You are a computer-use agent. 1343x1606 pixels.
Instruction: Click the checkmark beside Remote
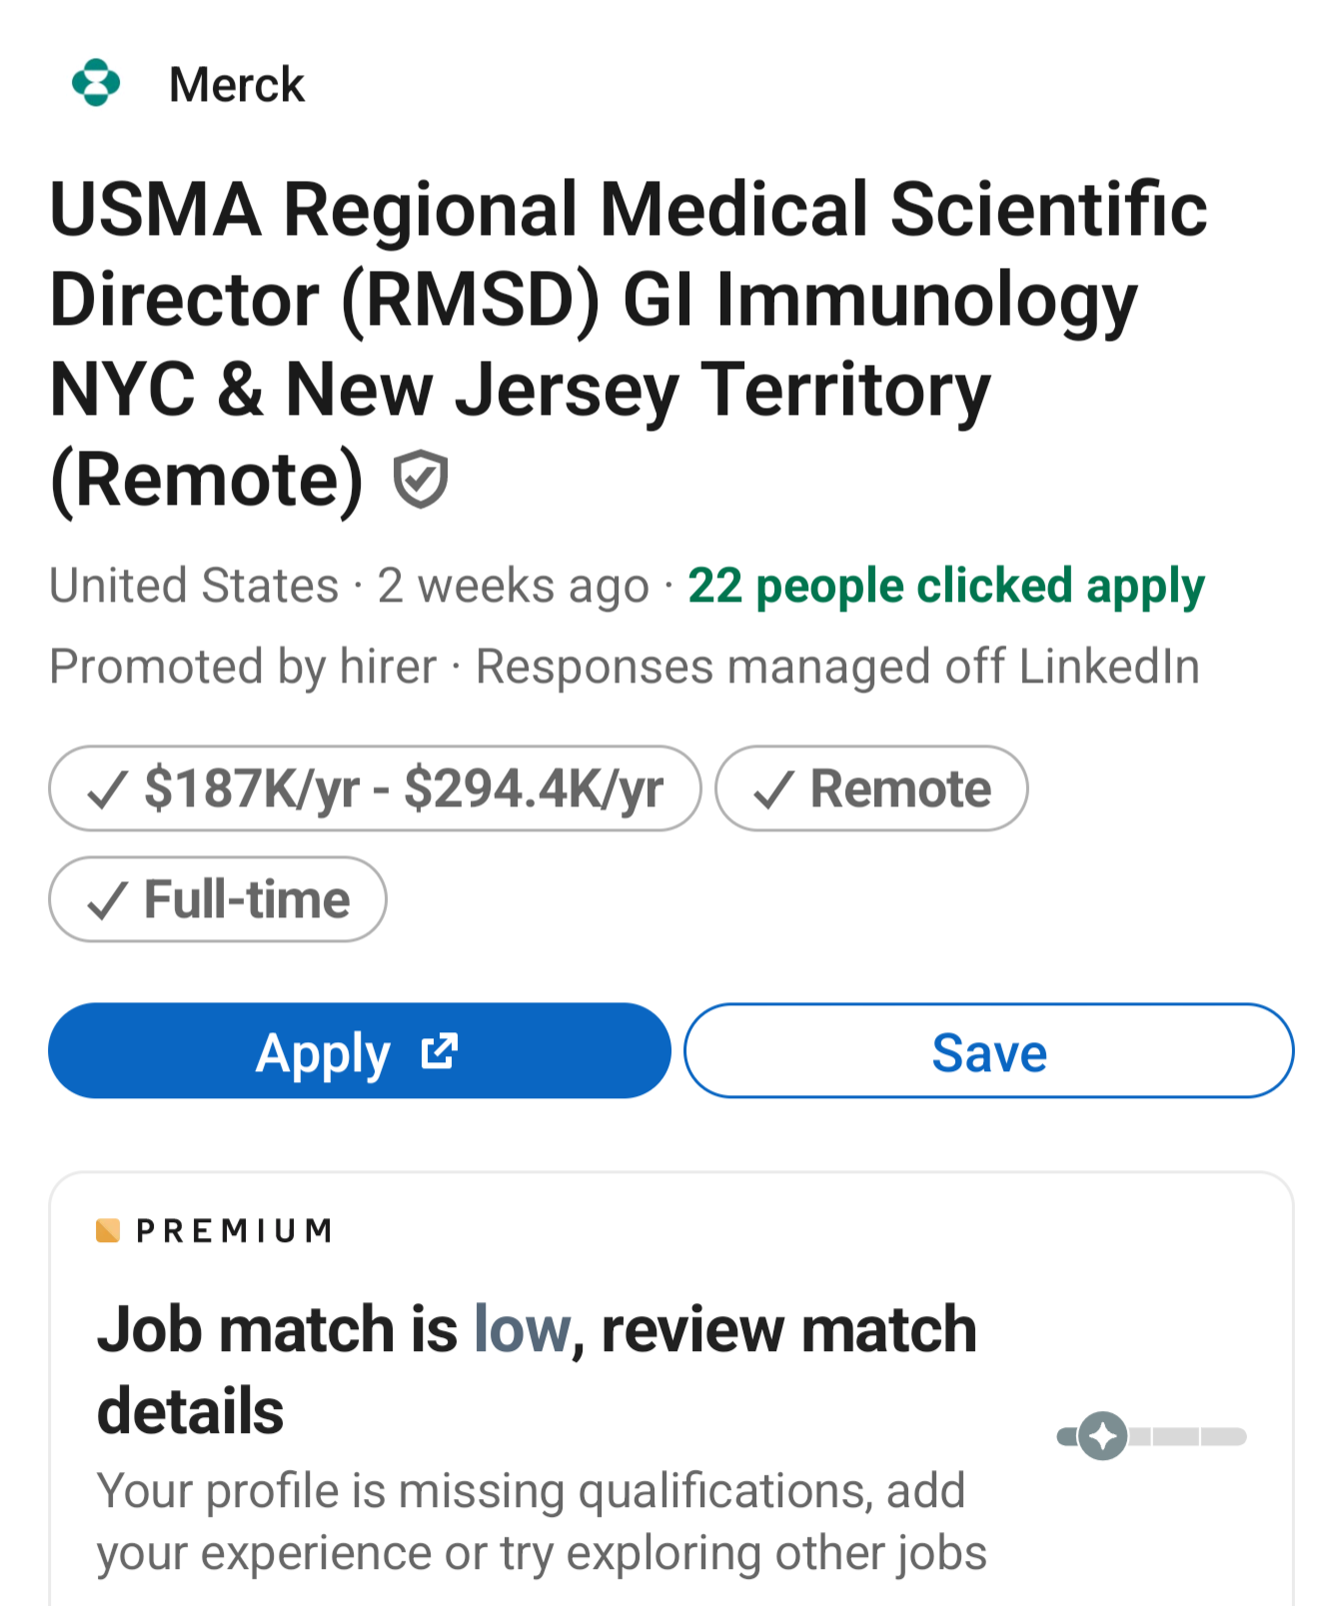[x=773, y=791]
